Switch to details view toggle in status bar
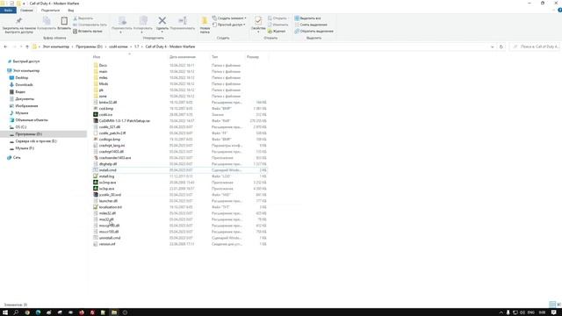Screen dimensions: 562x316 click(x=552, y=305)
